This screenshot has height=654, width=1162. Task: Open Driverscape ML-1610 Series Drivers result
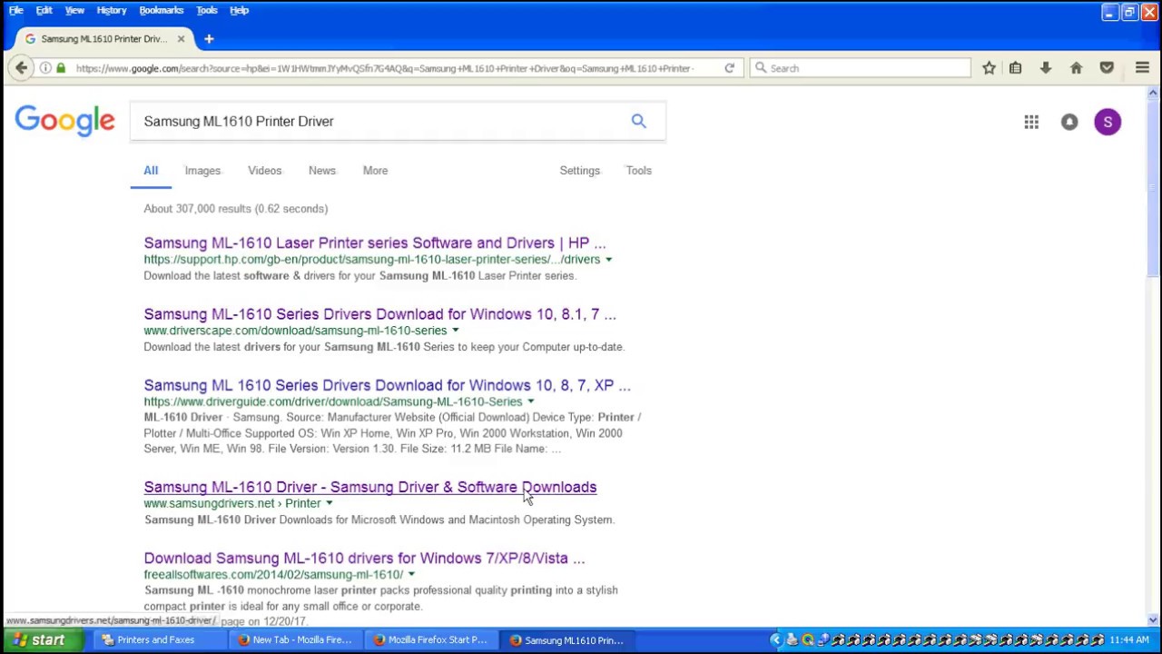[379, 314]
